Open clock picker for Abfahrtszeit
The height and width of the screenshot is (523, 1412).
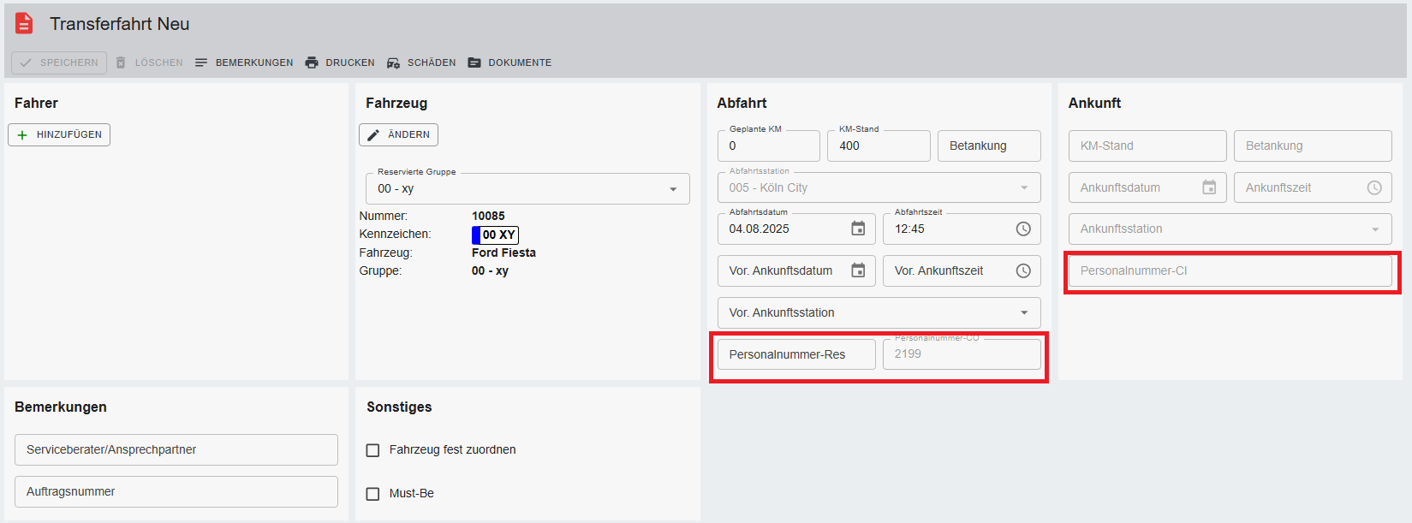pyautogui.click(x=1023, y=229)
